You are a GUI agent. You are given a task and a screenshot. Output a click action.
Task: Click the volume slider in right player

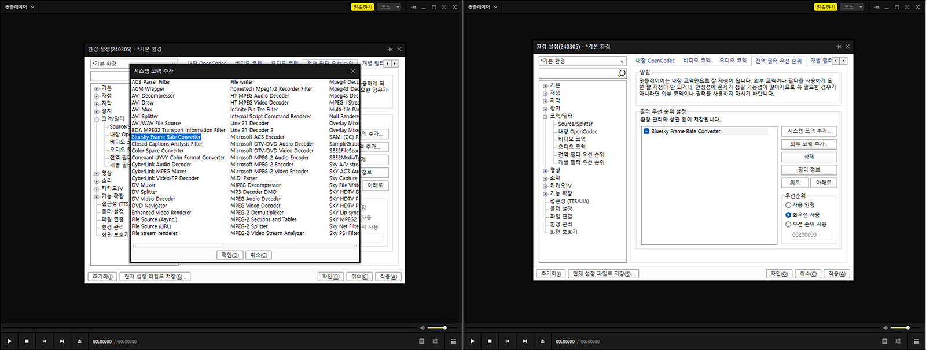900,328
